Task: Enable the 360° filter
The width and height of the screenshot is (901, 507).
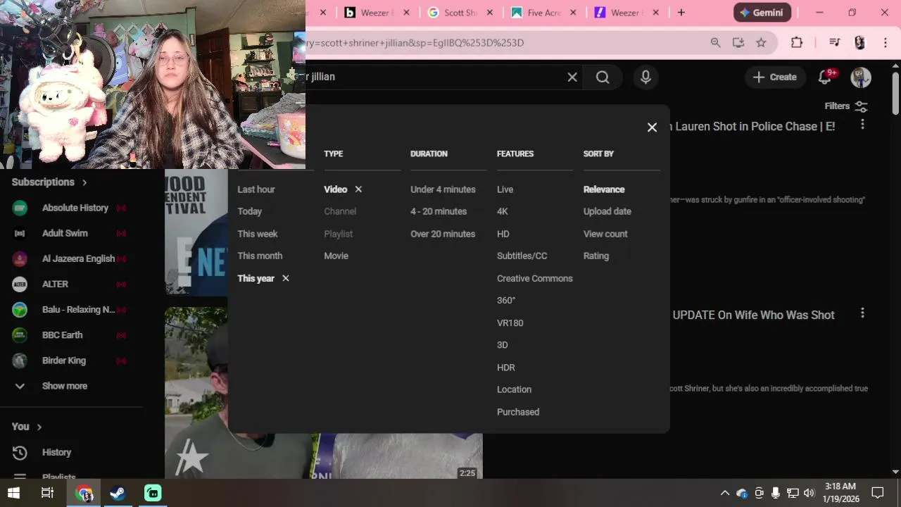Action: 506,300
